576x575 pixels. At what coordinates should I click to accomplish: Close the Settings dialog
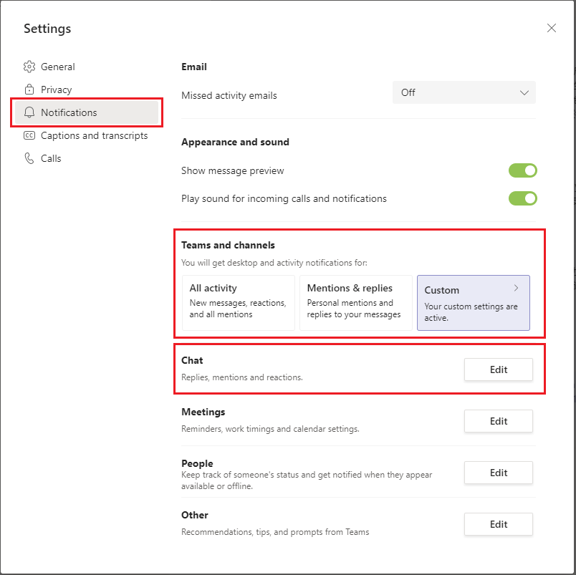[x=551, y=28]
